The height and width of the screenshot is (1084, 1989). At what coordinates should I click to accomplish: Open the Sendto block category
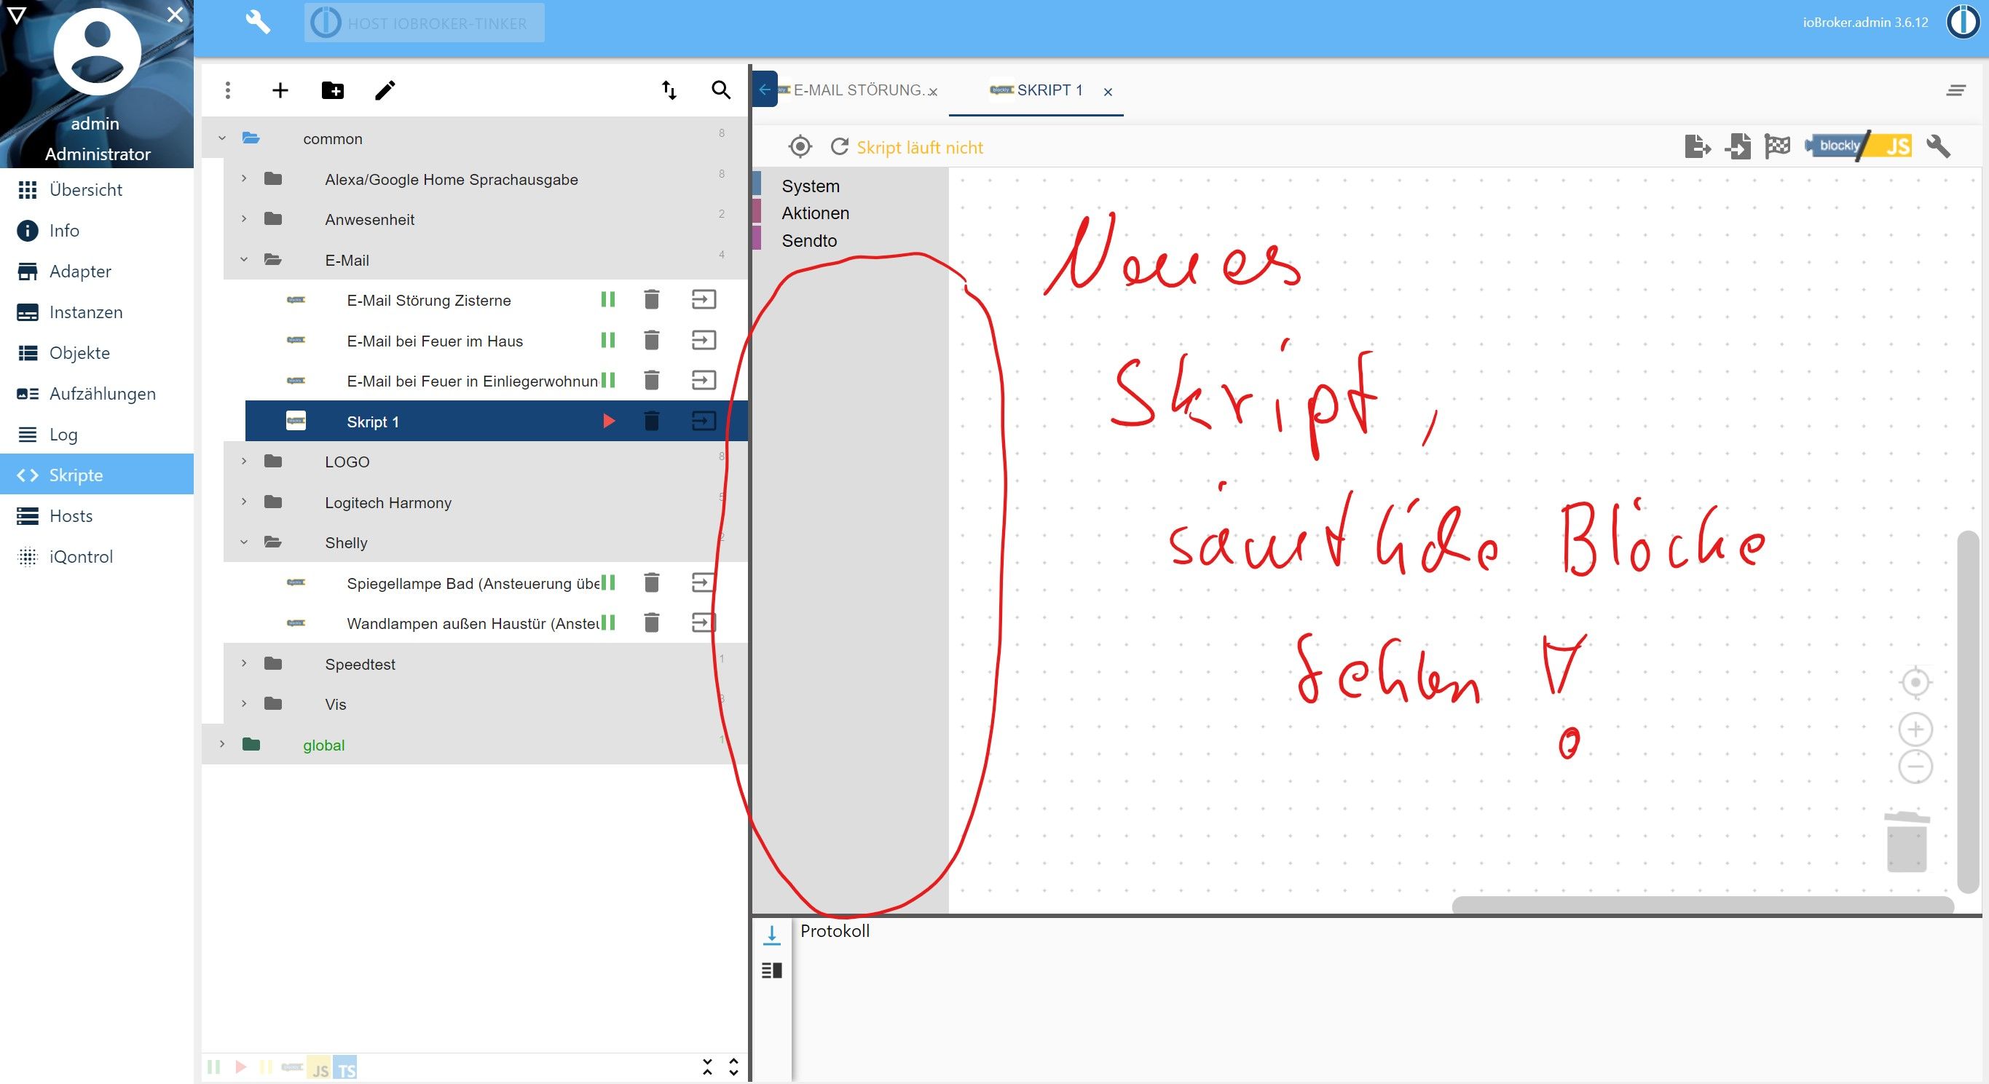808,241
